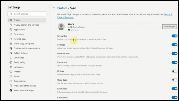Select Reset settings option
This screenshot has height=101, width=179.
(27, 81)
